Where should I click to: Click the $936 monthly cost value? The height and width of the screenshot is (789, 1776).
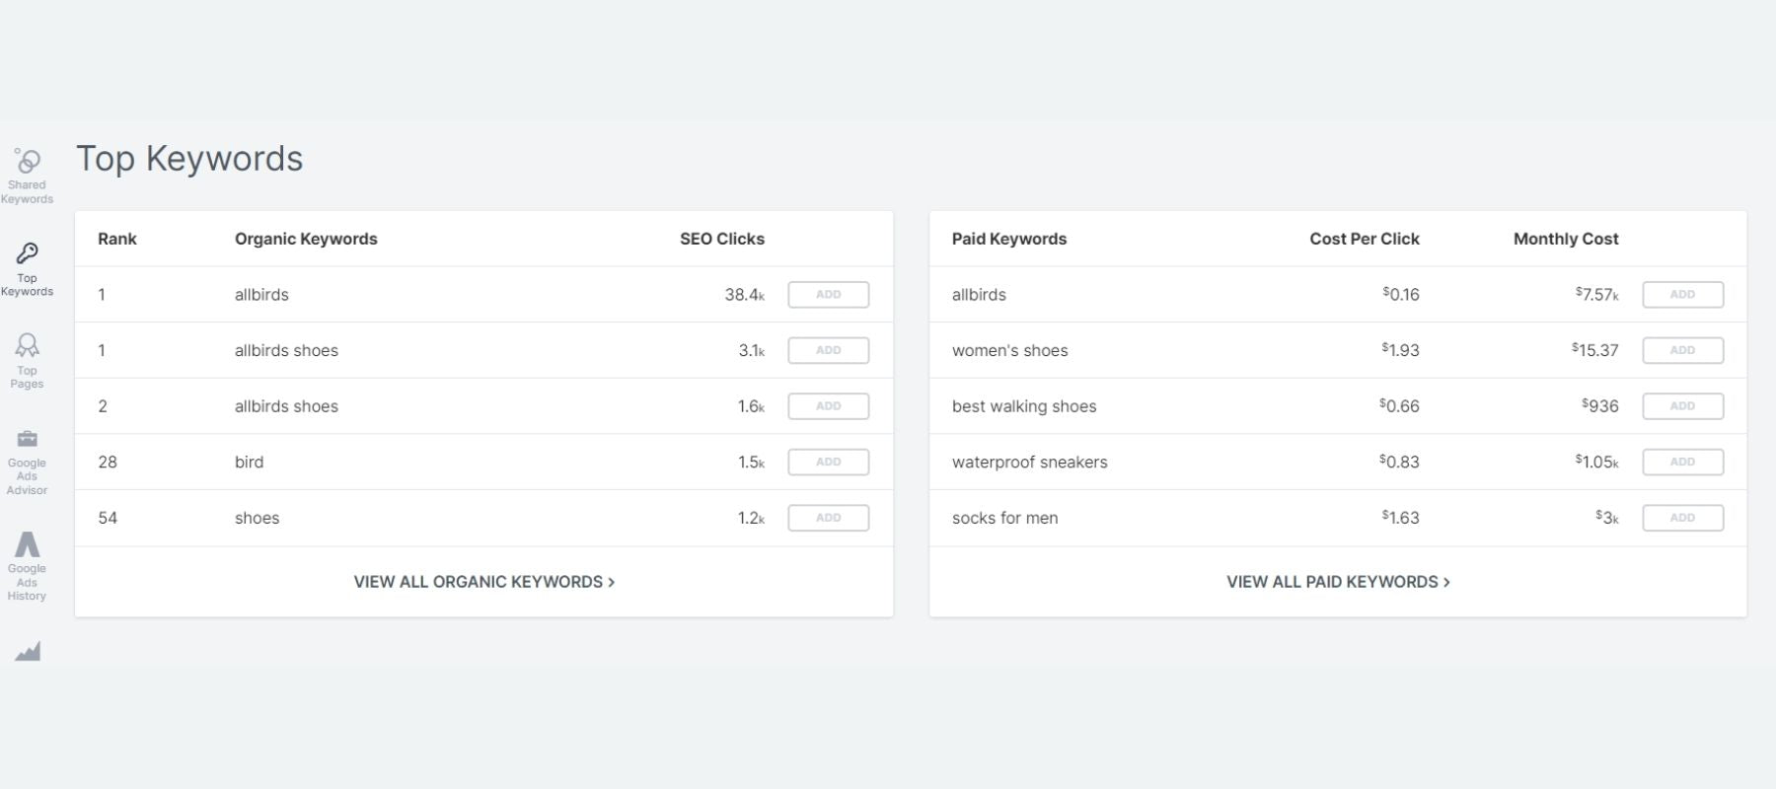pyautogui.click(x=1600, y=405)
